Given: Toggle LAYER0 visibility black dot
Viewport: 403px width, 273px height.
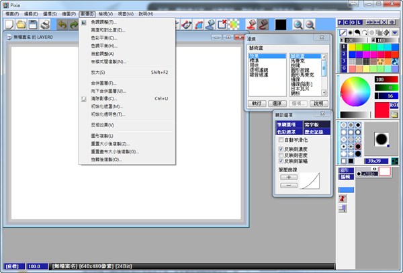Looking at the screenshot, I should coord(359,174).
